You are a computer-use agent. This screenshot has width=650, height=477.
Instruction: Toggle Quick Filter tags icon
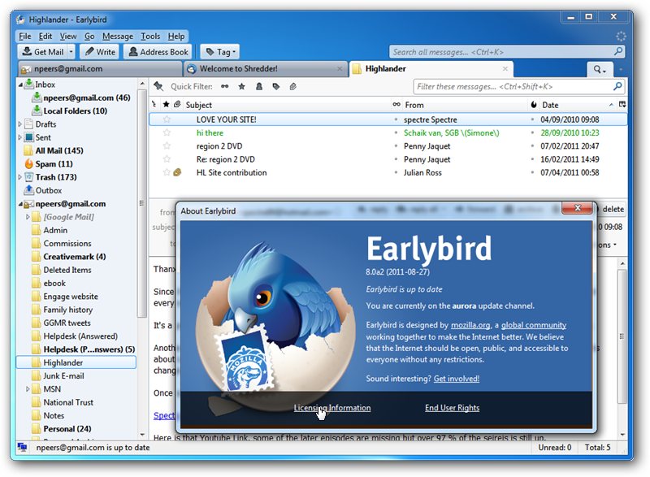tap(276, 86)
